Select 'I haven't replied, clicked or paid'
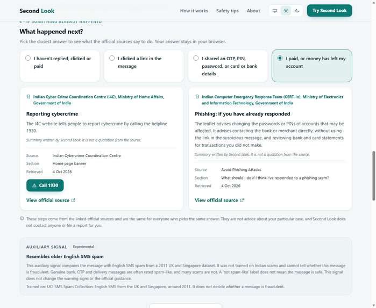This screenshot has width=376, height=308. point(60,66)
